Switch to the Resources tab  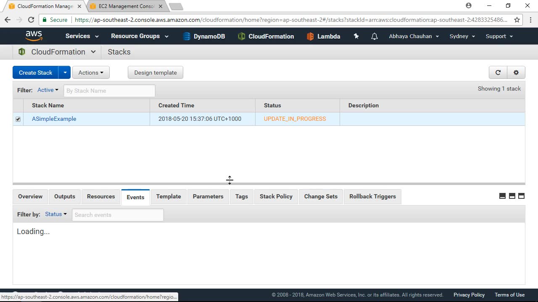click(x=101, y=196)
